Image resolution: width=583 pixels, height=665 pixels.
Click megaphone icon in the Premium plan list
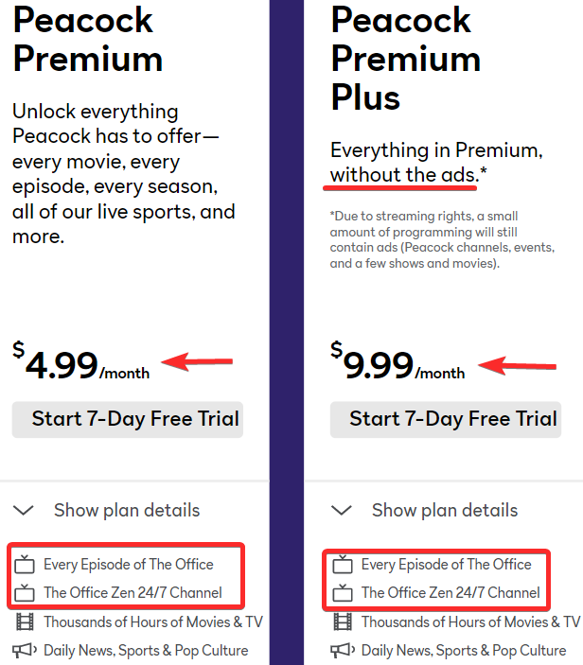[x=25, y=650]
